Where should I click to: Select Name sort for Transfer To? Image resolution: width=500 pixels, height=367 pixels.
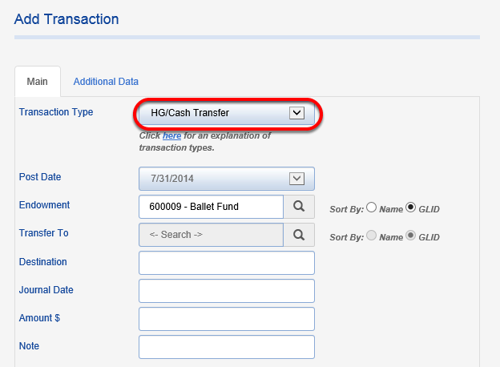(x=372, y=236)
